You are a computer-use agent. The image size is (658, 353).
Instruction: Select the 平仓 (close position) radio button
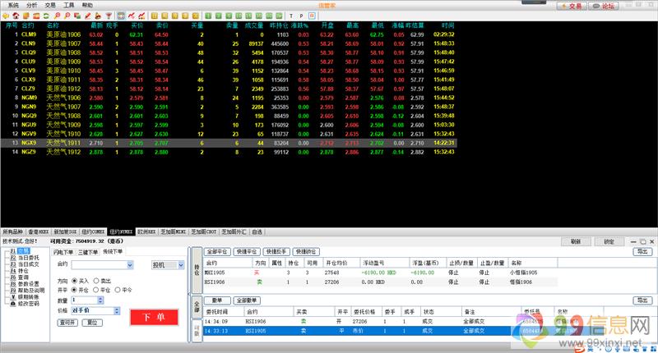pos(96,290)
